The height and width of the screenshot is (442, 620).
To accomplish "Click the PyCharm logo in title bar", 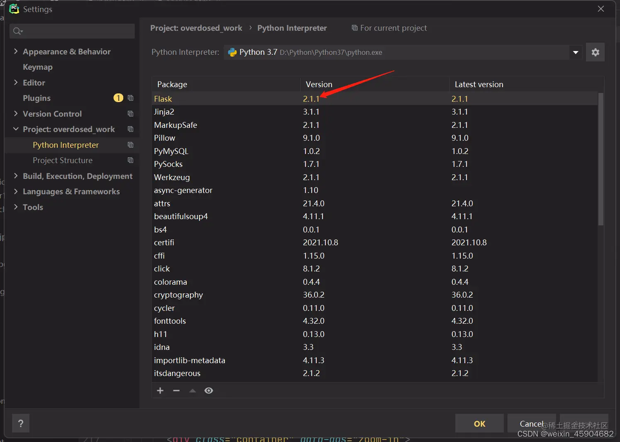I will (14, 9).
